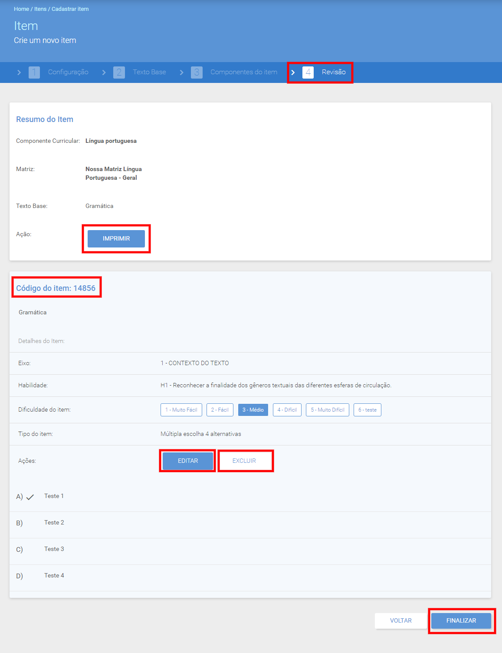Switch to the Componentes do item step
The width and height of the screenshot is (502, 653).
pyautogui.click(x=244, y=72)
